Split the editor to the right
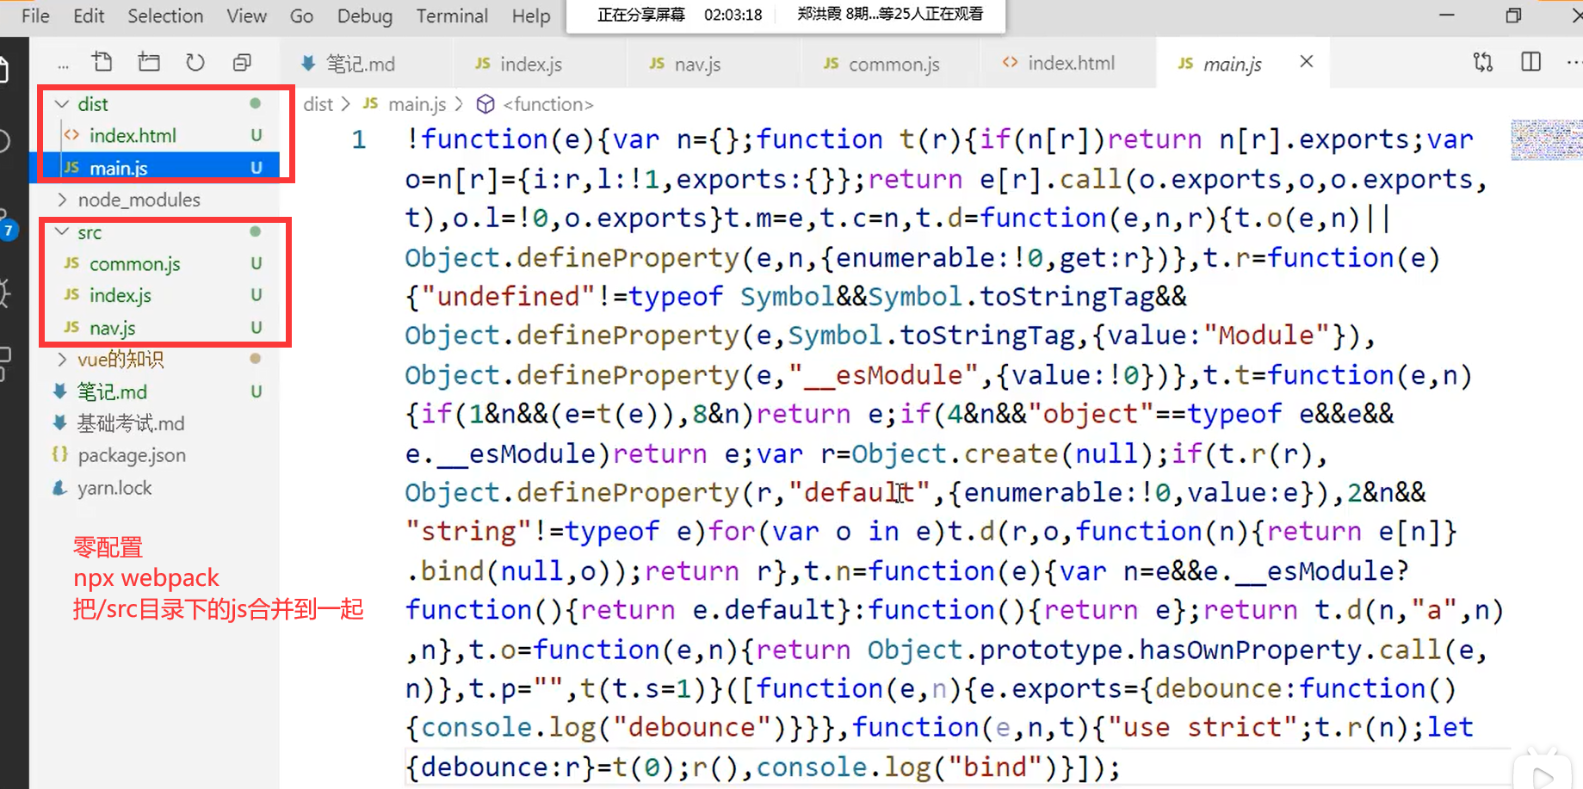This screenshot has height=789, width=1583. click(1530, 62)
